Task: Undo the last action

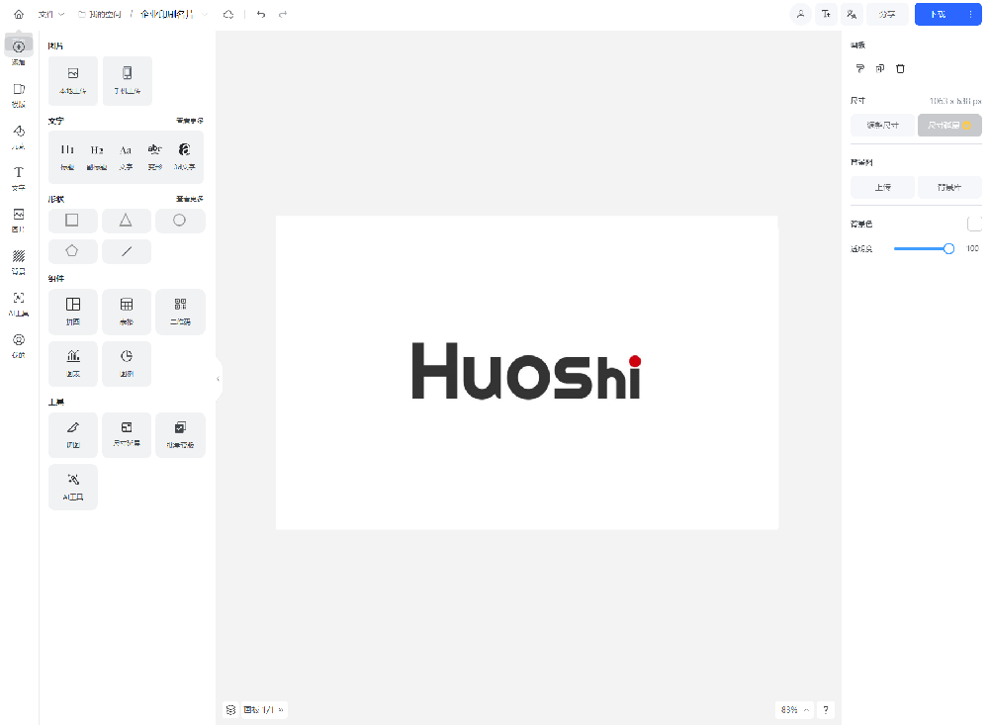Action: (x=261, y=14)
